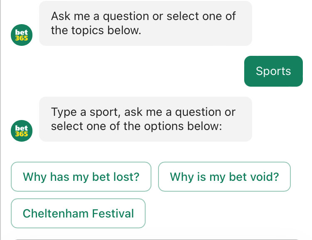
Task: Click the bet365 avatar beside the first message
Action: pos(22,35)
